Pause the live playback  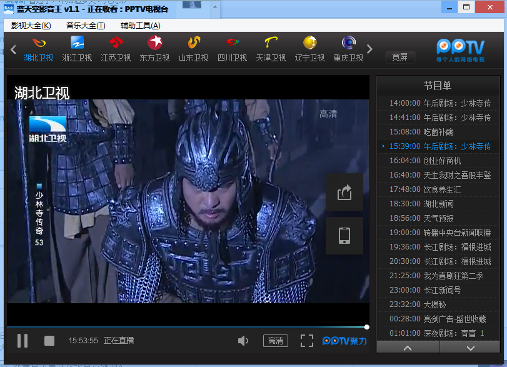(23, 341)
